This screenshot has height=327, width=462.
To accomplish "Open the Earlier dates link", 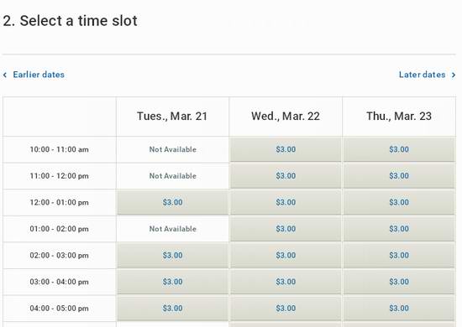I will click(x=39, y=75).
